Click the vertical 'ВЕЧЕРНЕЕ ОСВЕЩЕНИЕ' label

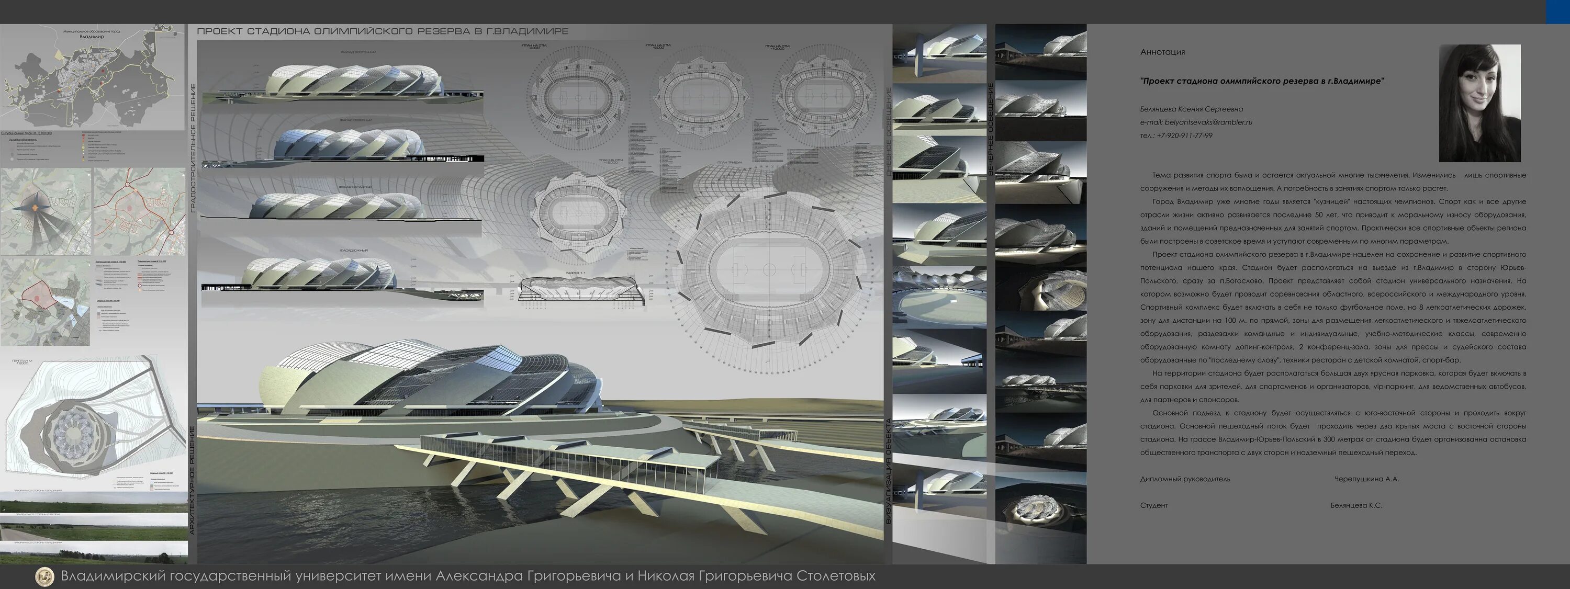click(990, 130)
